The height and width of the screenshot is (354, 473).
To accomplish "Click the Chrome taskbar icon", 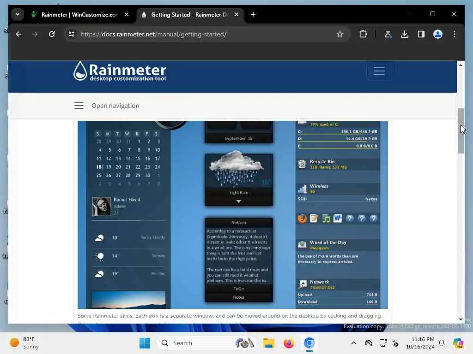I will 309,343.
